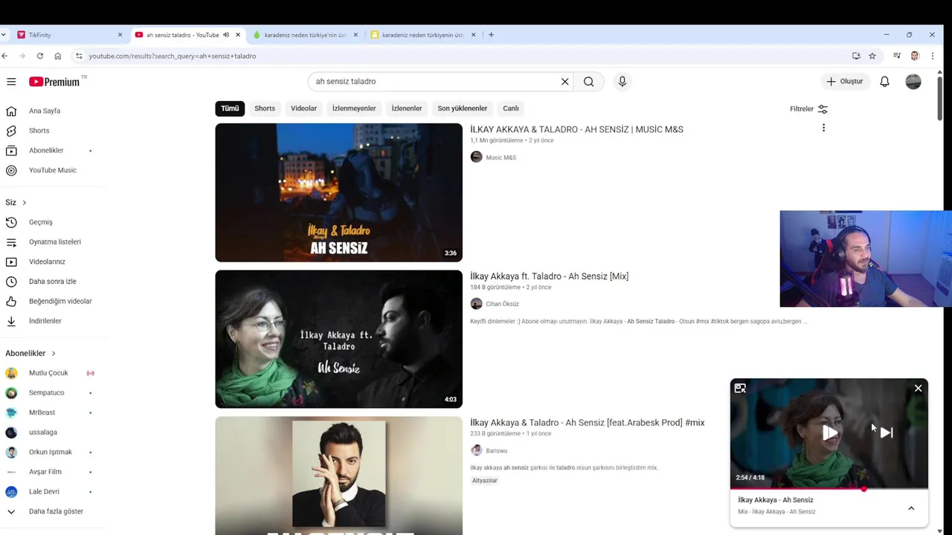952x535 pixels.
Task: Mute the YouTube tab speaker icon
Action: point(226,35)
